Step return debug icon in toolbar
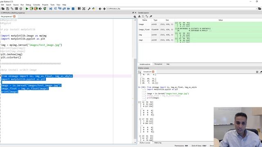The width and height of the screenshot is (262, 147). click(64, 9)
